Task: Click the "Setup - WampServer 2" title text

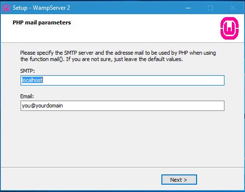Action: [x=42, y=8]
